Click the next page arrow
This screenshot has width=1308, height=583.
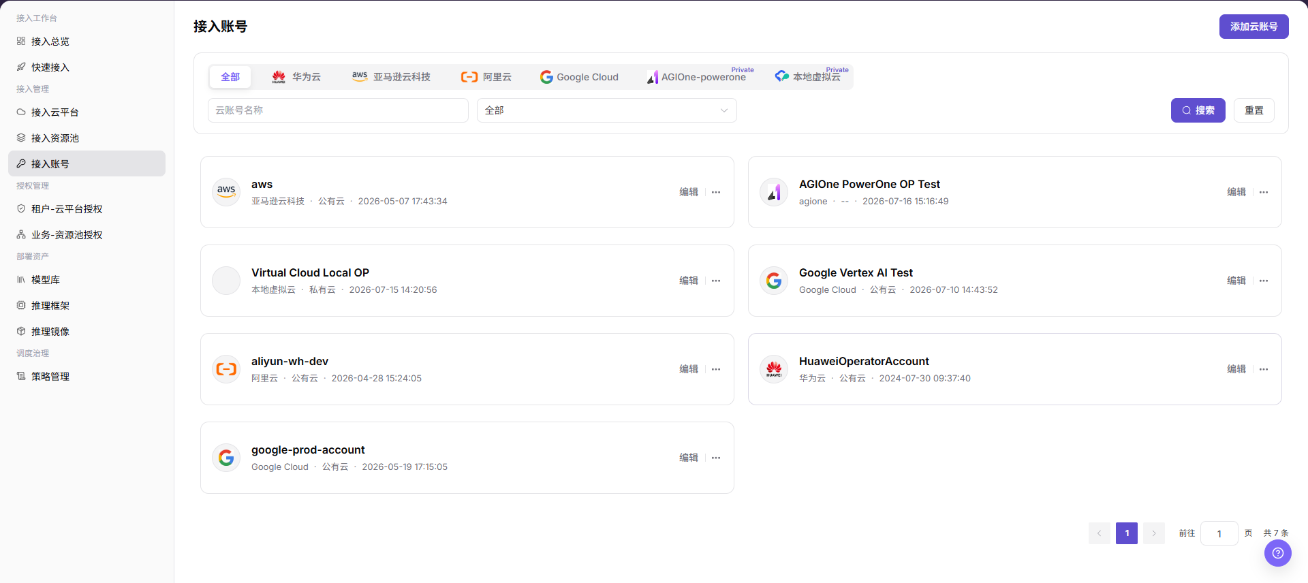pos(1154,533)
